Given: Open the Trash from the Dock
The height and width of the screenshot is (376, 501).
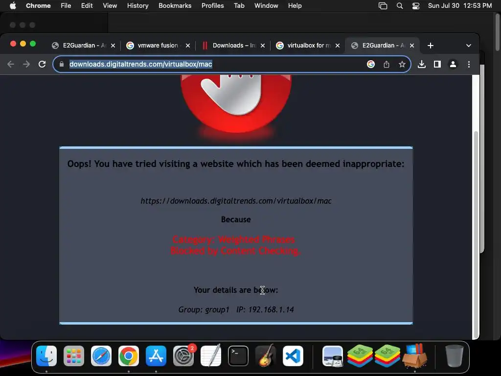Looking at the screenshot, I should click(455, 356).
